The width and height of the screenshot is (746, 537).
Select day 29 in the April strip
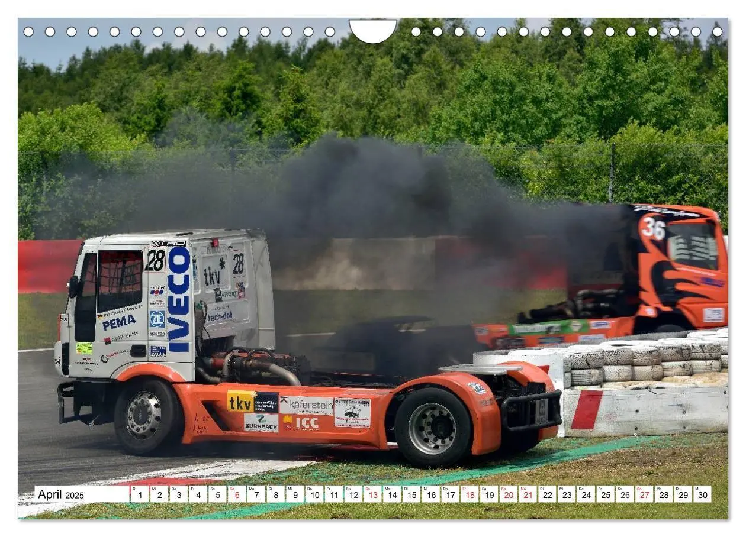click(x=683, y=494)
